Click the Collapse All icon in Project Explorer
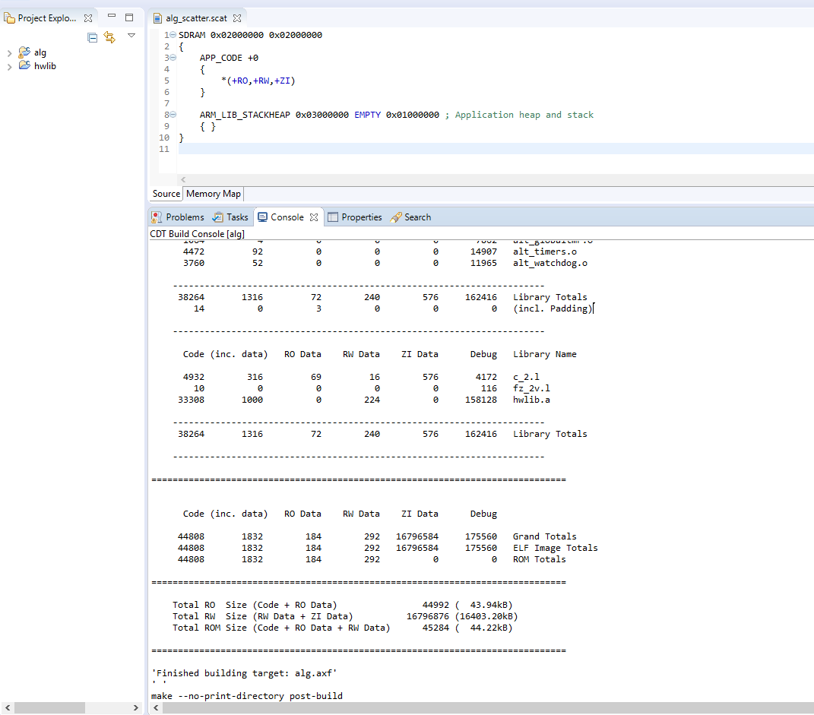The image size is (814, 715). (93, 37)
